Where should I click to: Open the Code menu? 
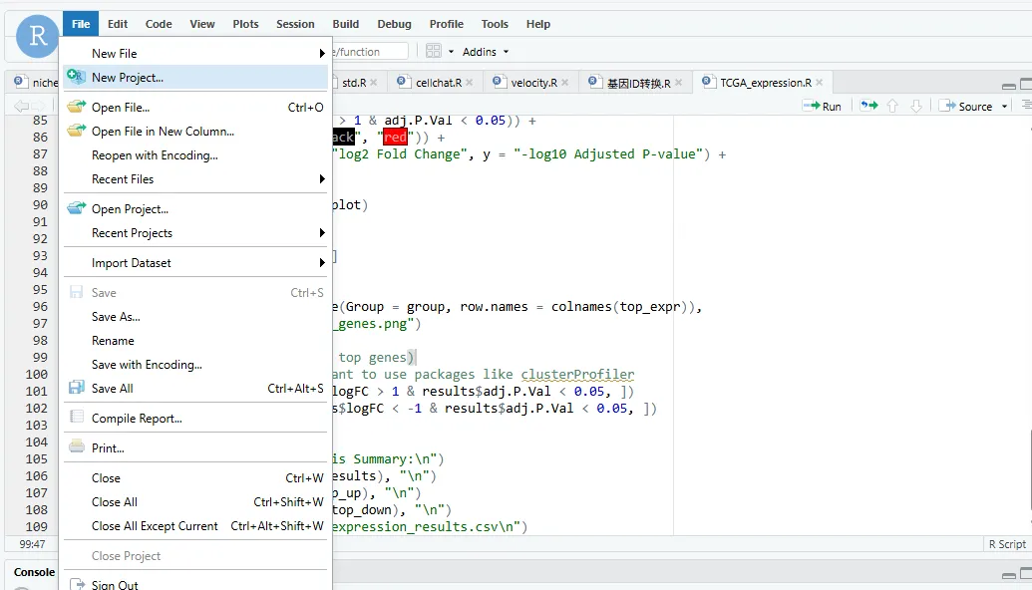tap(159, 24)
